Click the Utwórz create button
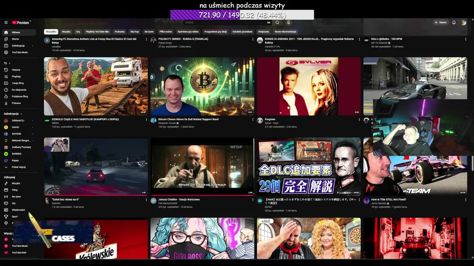474x266 pixels. (x=440, y=23)
